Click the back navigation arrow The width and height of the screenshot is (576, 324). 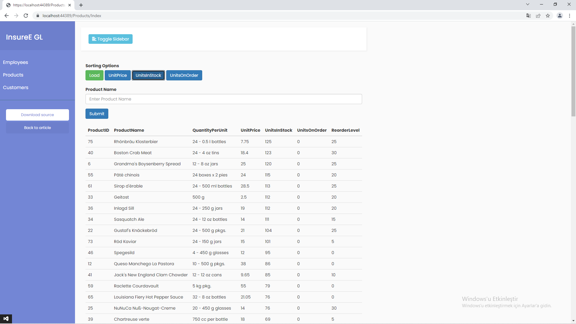point(6,16)
